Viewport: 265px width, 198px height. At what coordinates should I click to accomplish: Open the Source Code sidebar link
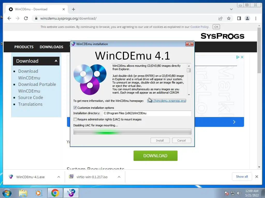point(31,97)
